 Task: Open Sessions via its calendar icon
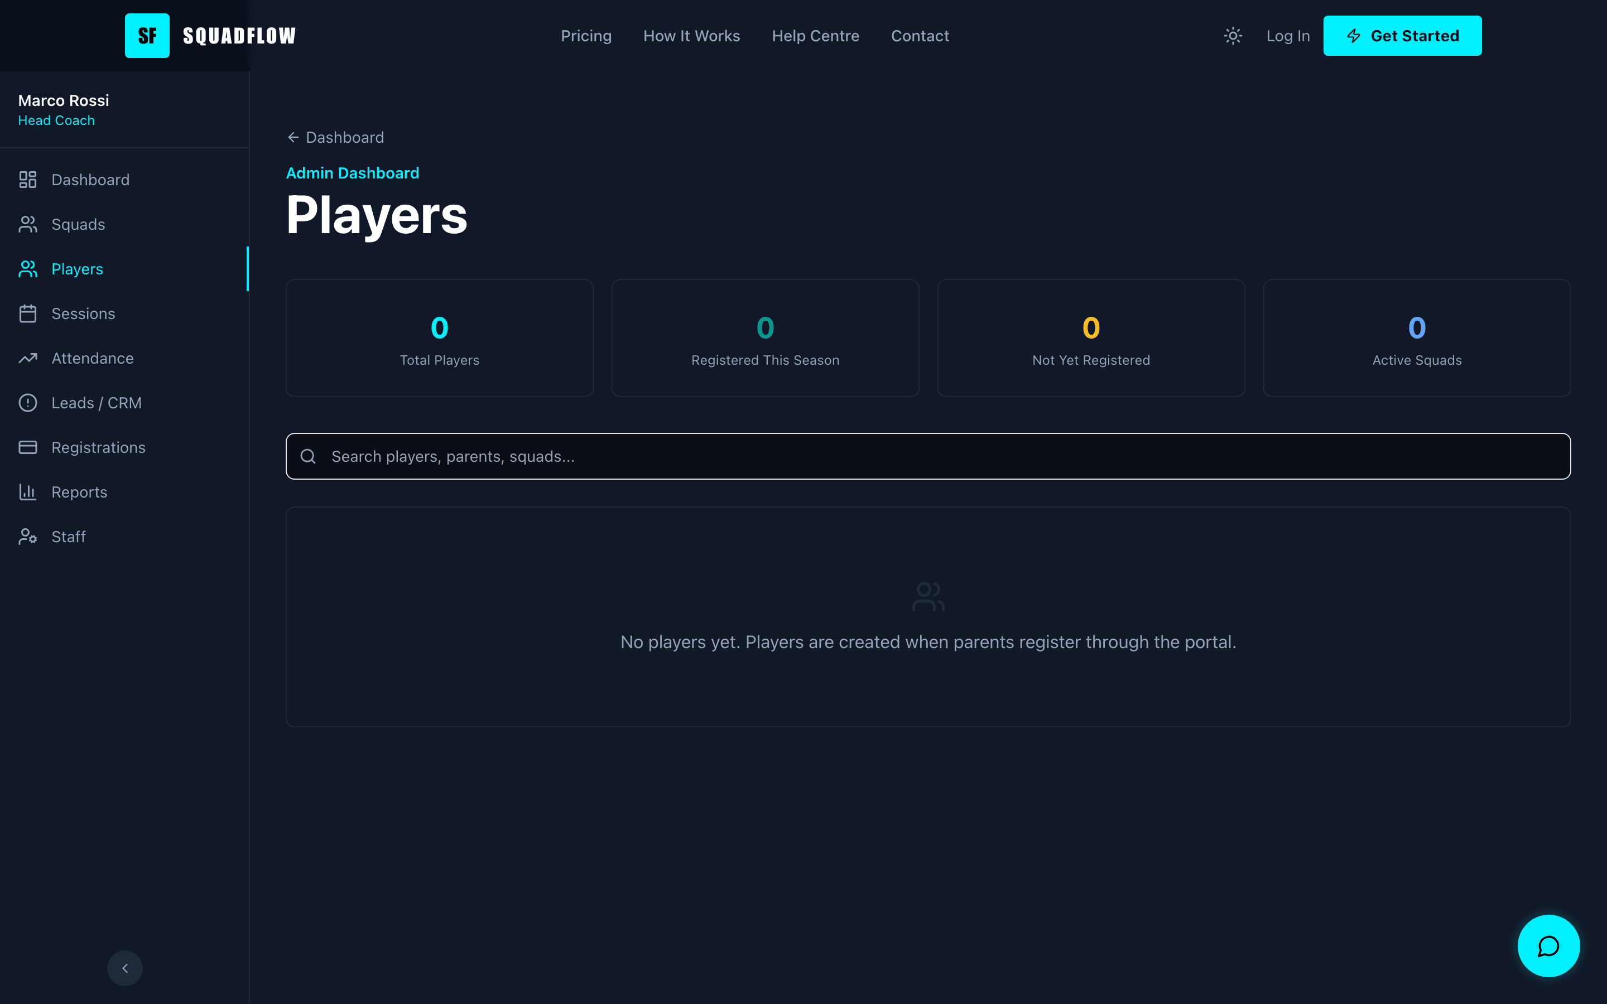pyautogui.click(x=28, y=313)
